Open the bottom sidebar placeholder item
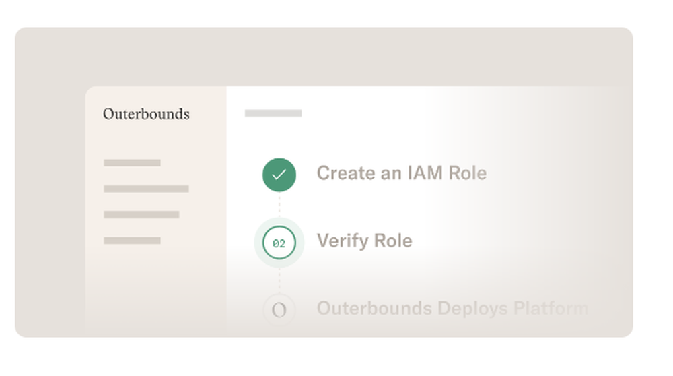 (132, 241)
